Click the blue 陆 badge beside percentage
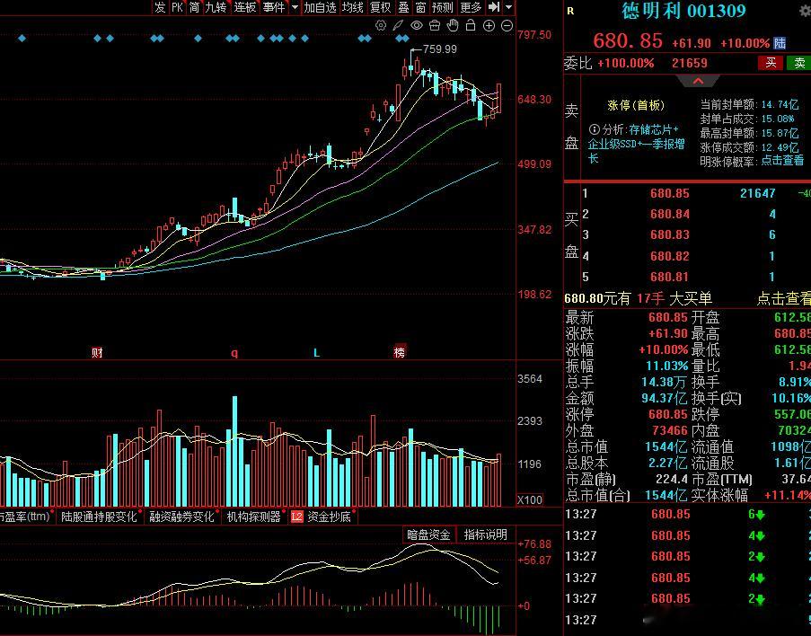 tap(780, 43)
